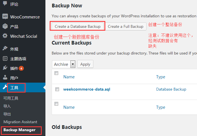Sort by Name in table header
This screenshot has height=136, width=197.
pos(69,77)
